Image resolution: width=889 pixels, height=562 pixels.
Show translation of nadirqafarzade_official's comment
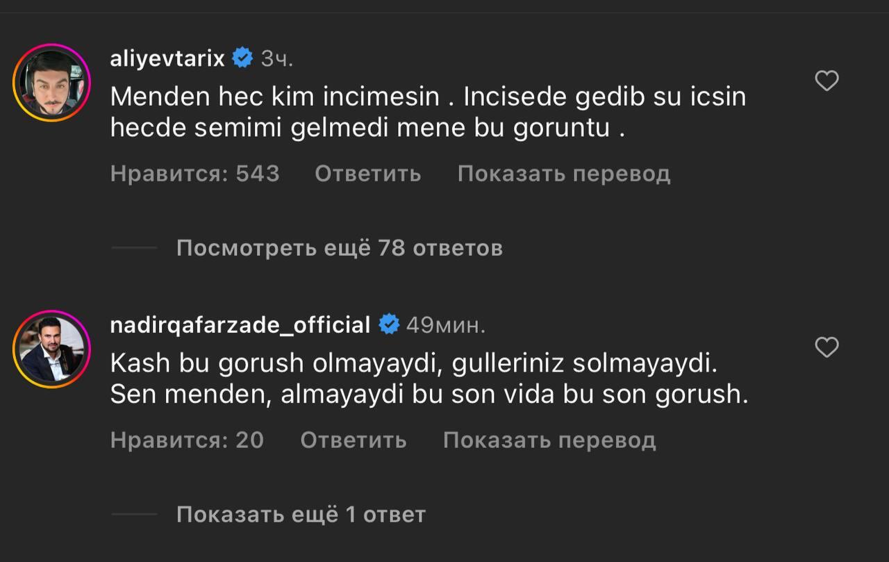(x=549, y=440)
